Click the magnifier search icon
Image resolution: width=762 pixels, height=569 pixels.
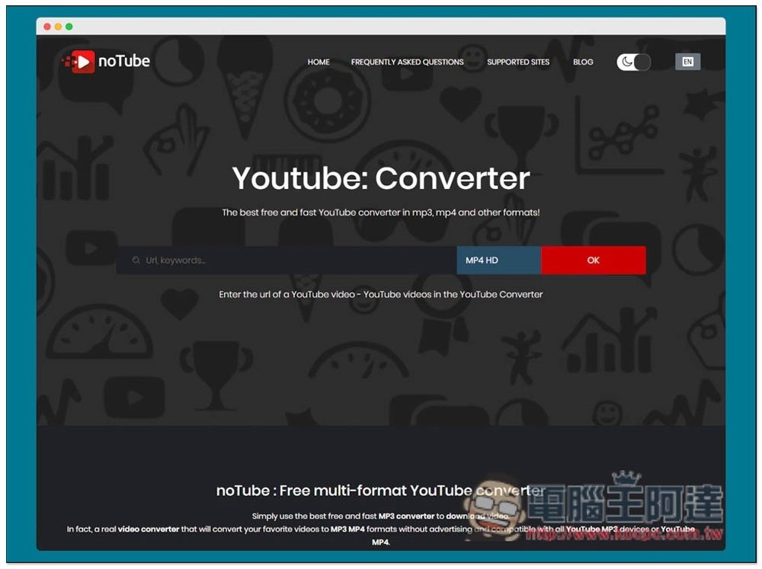pos(136,261)
